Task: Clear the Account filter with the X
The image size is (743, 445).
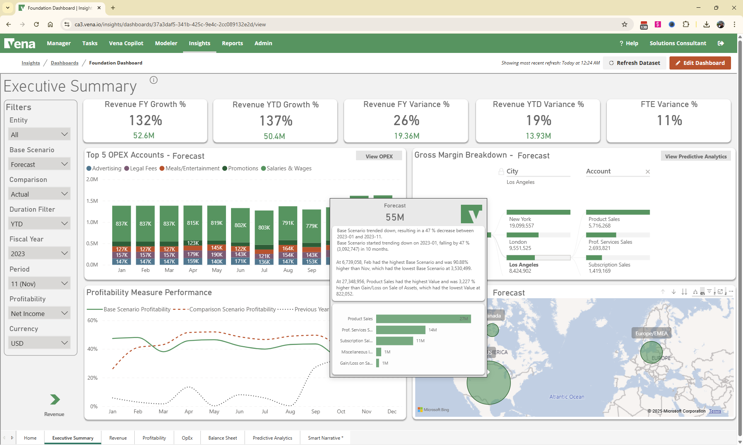Action: point(647,172)
